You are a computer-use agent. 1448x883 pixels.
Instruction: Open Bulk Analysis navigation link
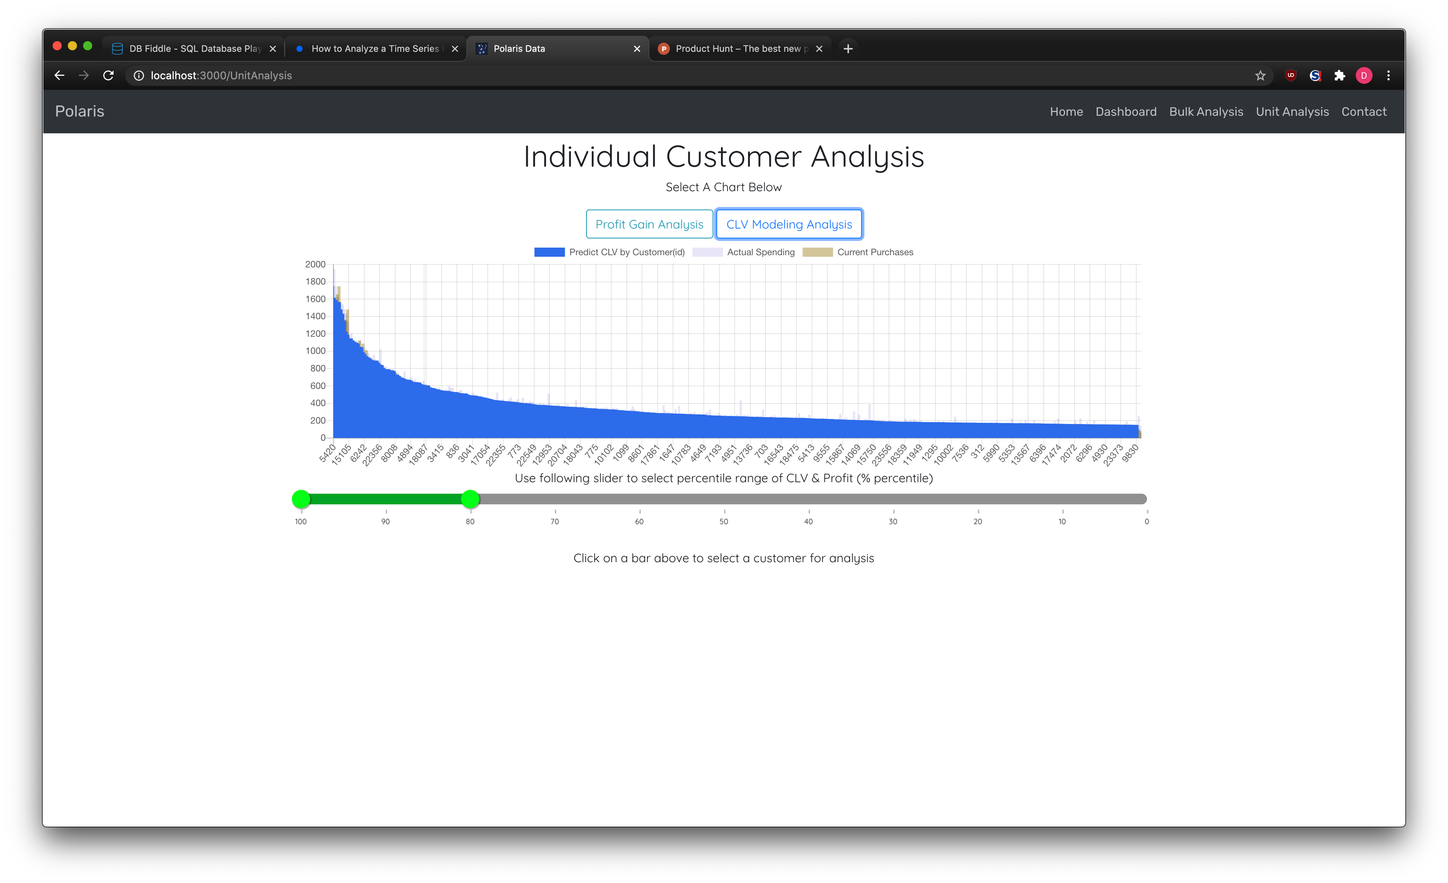[x=1206, y=112]
